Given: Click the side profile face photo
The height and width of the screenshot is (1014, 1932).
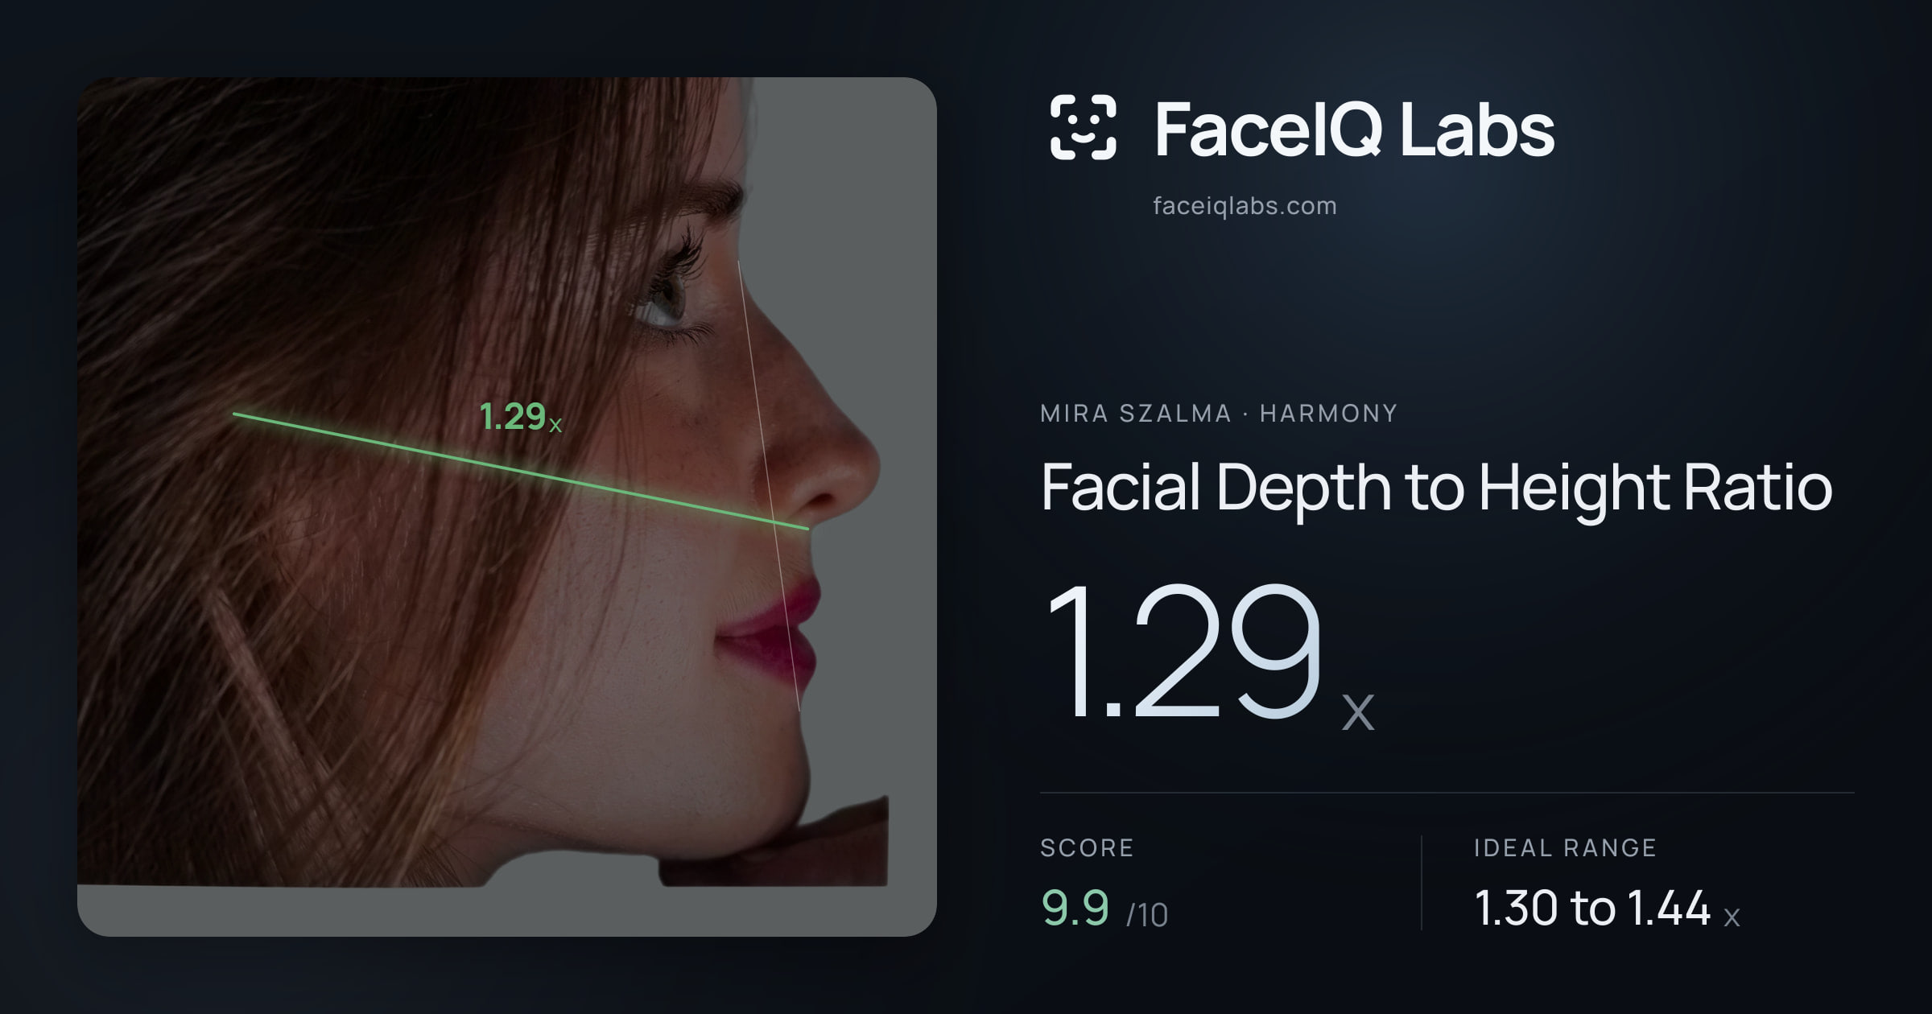Looking at the screenshot, I should (x=507, y=506).
